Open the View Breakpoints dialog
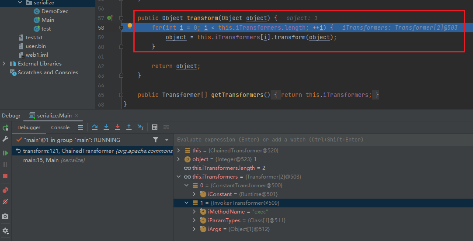The width and height of the screenshot is (473, 241). tap(5, 190)
